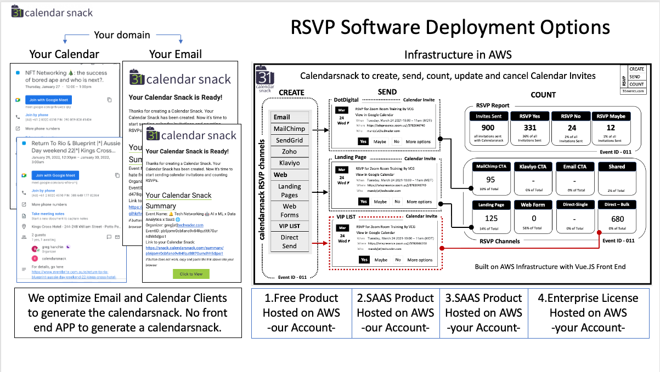The height and width of the screenshot is (372, 660).
Task: Click the RSVP Yes 331 report card
Action: point(529,128)
